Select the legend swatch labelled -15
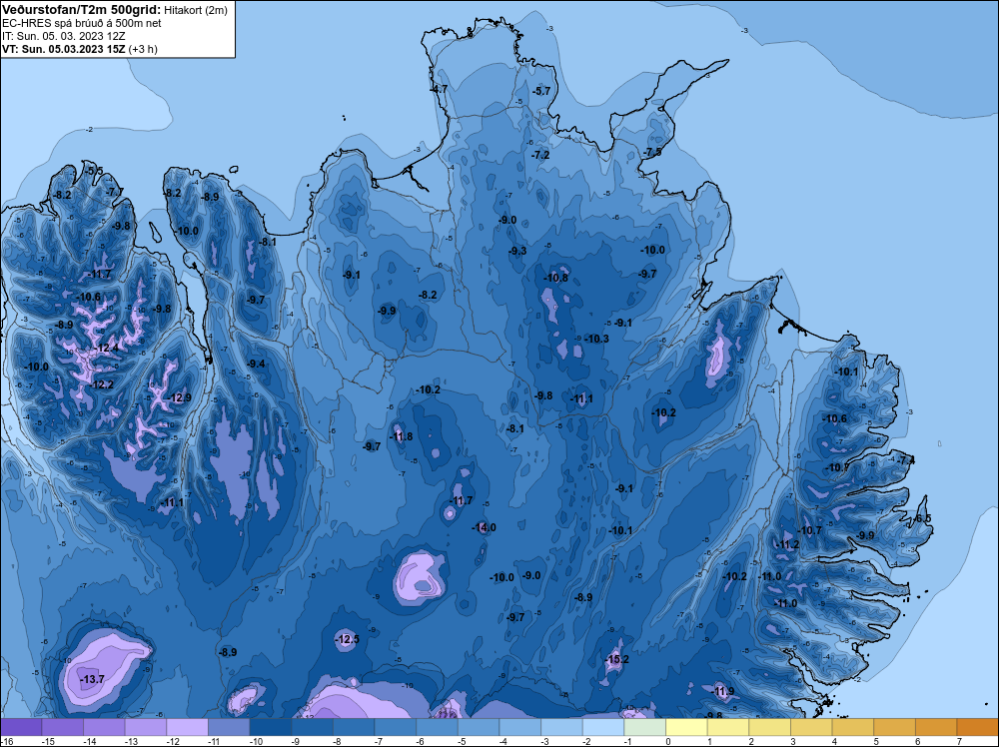 pyautogui.click(x=62, y=727)
